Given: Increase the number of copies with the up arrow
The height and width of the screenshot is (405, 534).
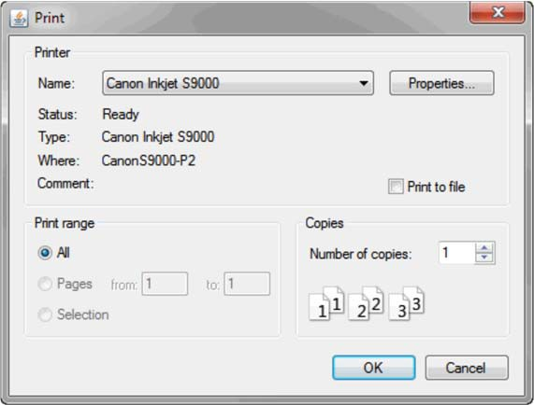Looking at the screenshot, I should coord(484,247).
